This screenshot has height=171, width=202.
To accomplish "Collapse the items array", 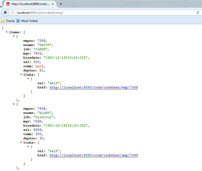I will click(x=7, y=32).
